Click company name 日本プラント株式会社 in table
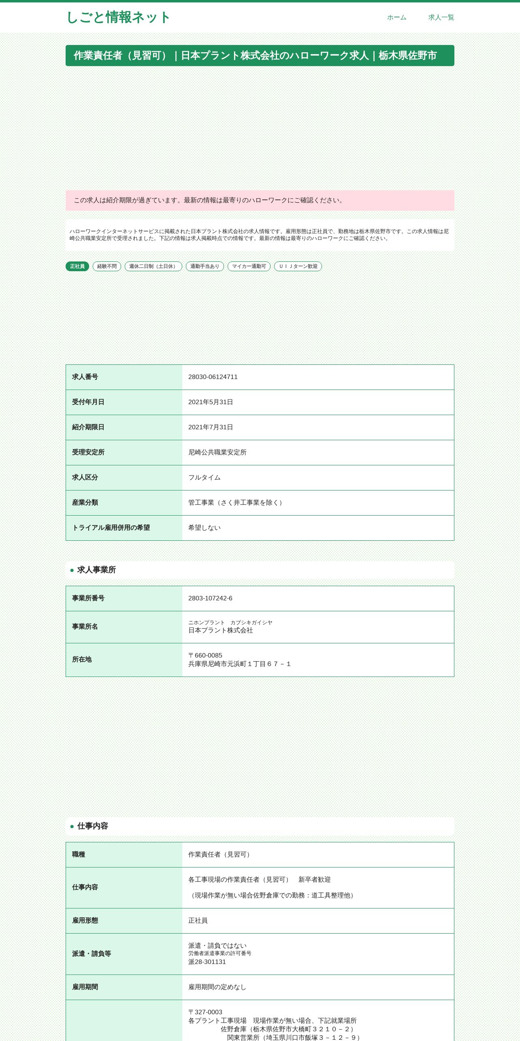The height and width of the screenshot is (1041, 520). pyautogui.click(x=221, y=630)
